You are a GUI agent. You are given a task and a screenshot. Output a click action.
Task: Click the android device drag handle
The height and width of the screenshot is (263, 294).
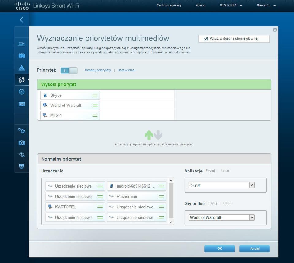pos(162,186)
